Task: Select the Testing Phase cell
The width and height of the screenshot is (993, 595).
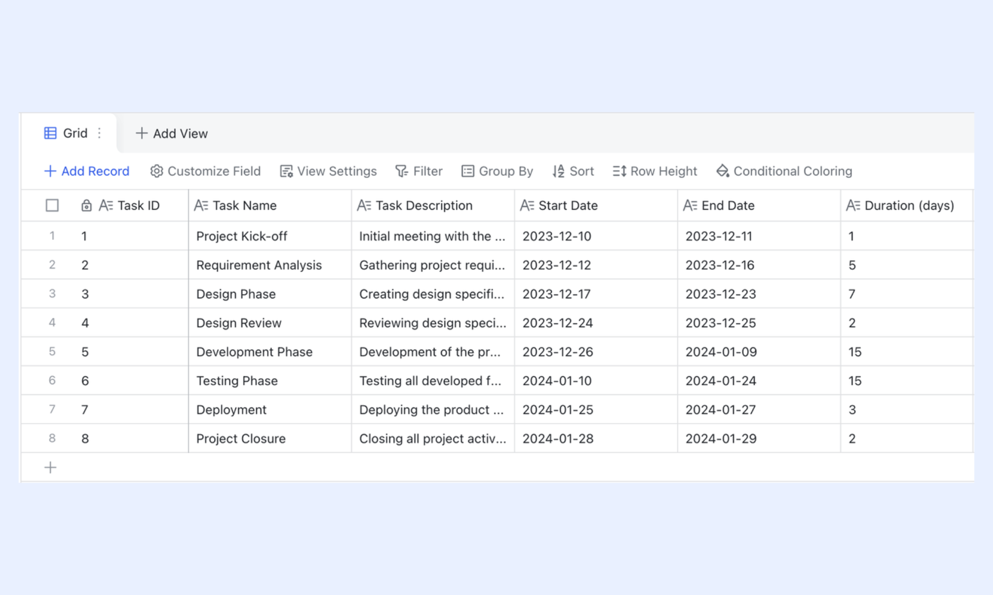Action: 270,381
